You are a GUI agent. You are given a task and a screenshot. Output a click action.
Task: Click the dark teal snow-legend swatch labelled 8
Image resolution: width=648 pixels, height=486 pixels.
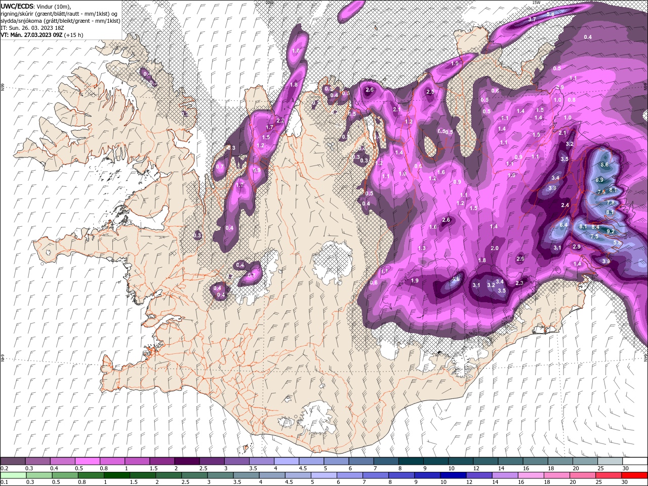click(410, 461)
